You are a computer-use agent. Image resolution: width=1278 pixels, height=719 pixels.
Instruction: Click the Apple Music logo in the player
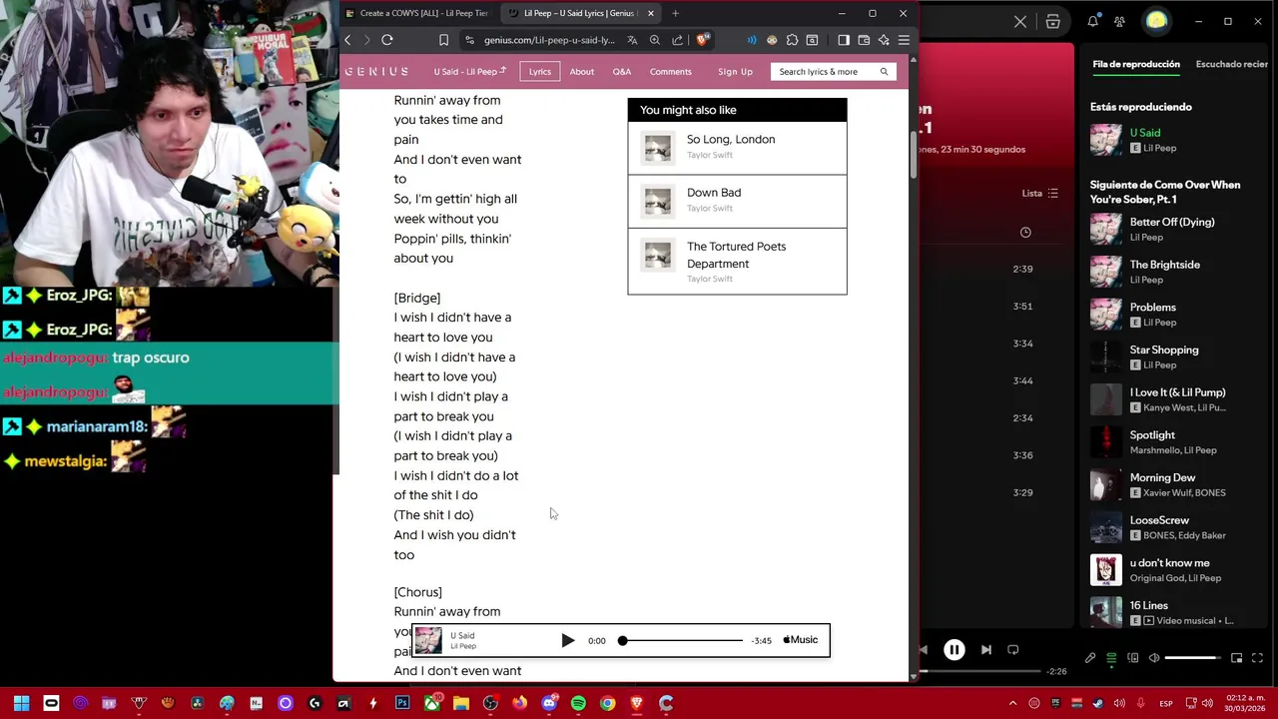(x=801, y=640)
